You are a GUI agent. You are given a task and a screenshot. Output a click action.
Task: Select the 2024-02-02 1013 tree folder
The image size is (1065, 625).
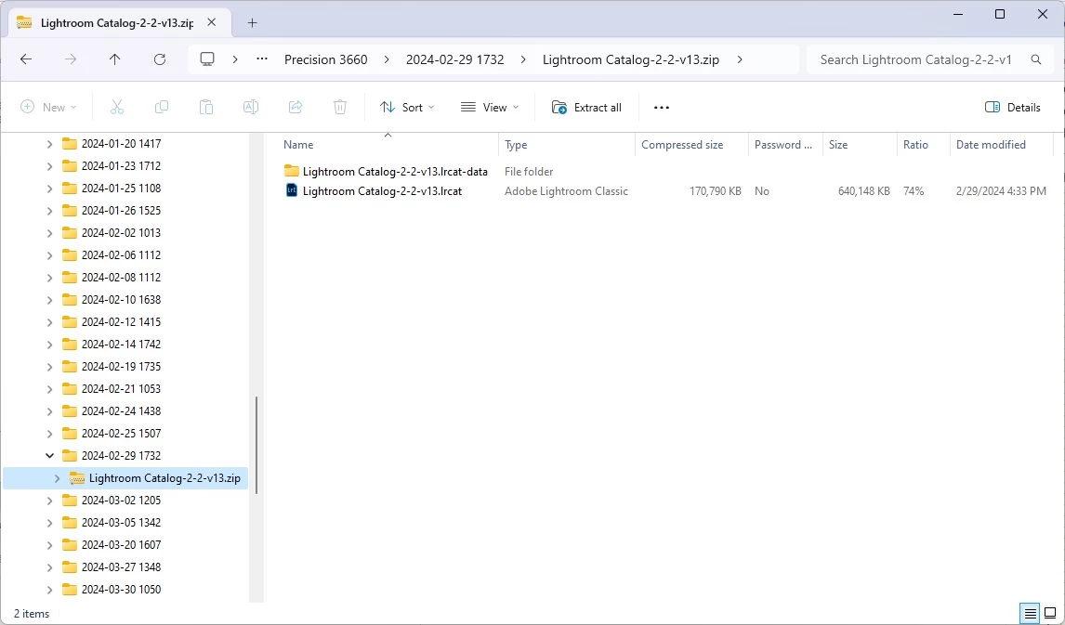point(121,233)
